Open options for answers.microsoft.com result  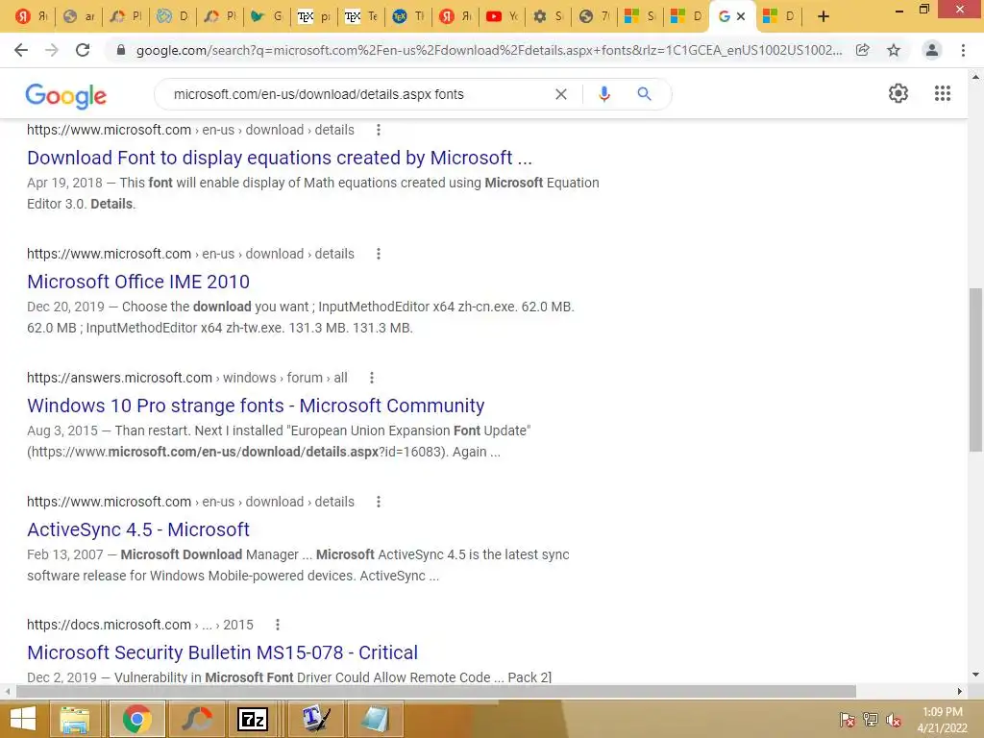pyautogui.click(x=372, y=378)
